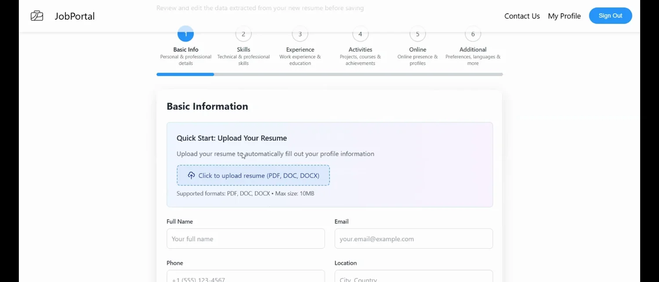
Task: Click 'Quick Start: Upload Your Resume' heading
Action: [x=232, y=138]
